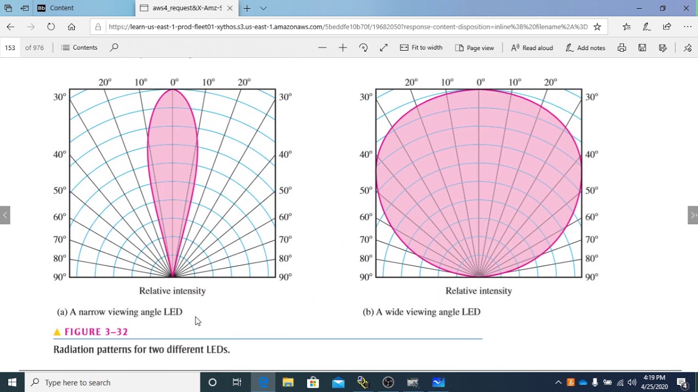698x392 pixels.
Task: Open Edge Settings and more menu
Action: tap(688, 27)
